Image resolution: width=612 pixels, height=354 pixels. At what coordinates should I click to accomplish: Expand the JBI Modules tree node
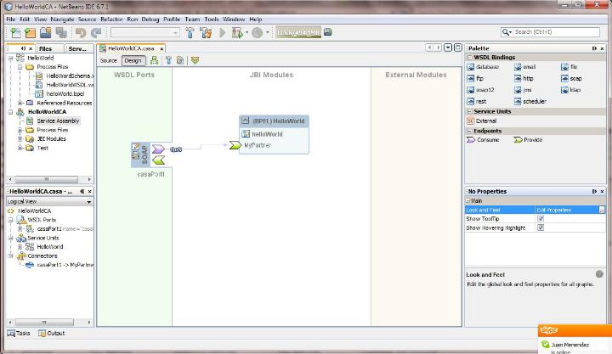20,138
